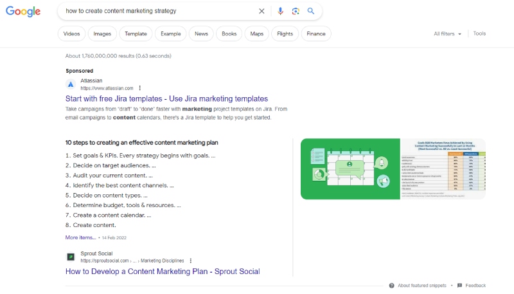Screen dimensions: 514x294
Task: Click the Feedback link
Action: point(475,286)
